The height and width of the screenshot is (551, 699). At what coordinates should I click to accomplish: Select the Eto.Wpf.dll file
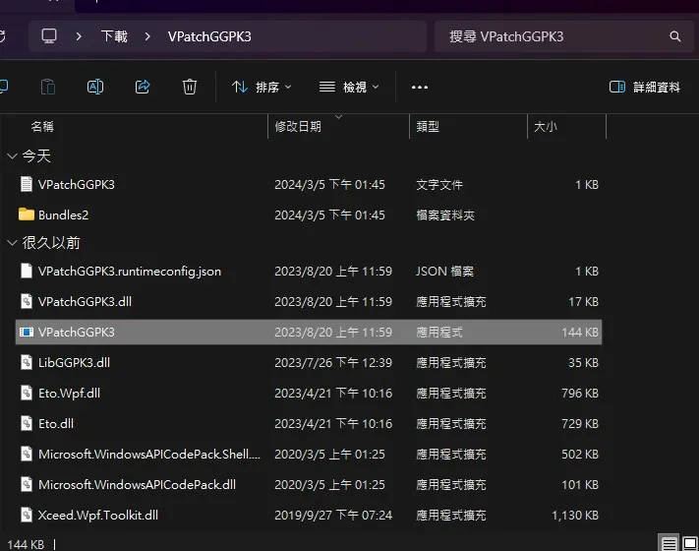point(309,393)
